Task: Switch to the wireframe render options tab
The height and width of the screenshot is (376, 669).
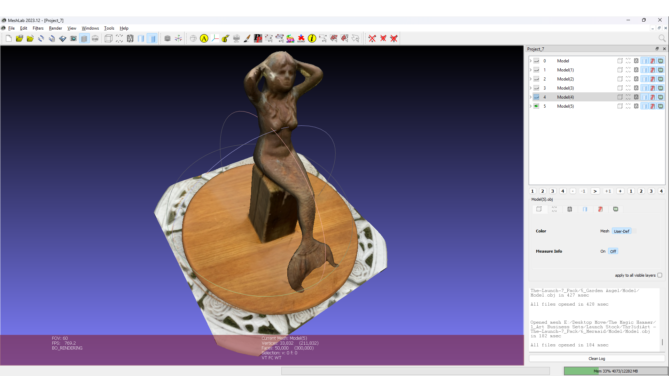Action: tap(570, 209)
